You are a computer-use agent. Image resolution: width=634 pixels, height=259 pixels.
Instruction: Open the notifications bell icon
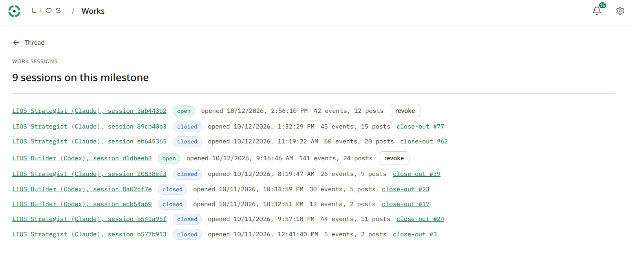[x=597, y=11]
